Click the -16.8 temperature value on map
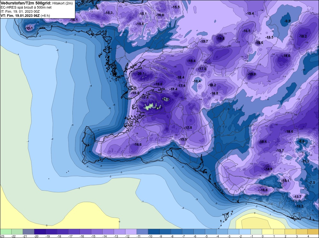Viewport: 319px width, 238px height. [214, 93]
